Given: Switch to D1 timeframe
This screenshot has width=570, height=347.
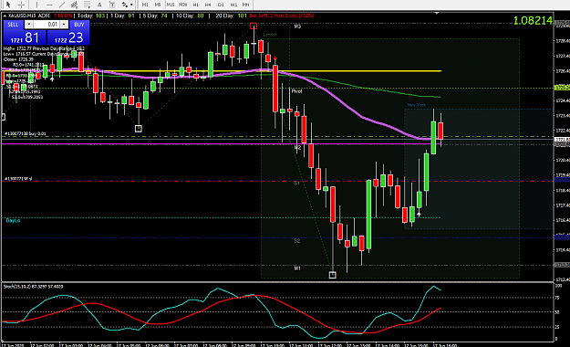Looking at the screenshot, I should click(221, 5).
